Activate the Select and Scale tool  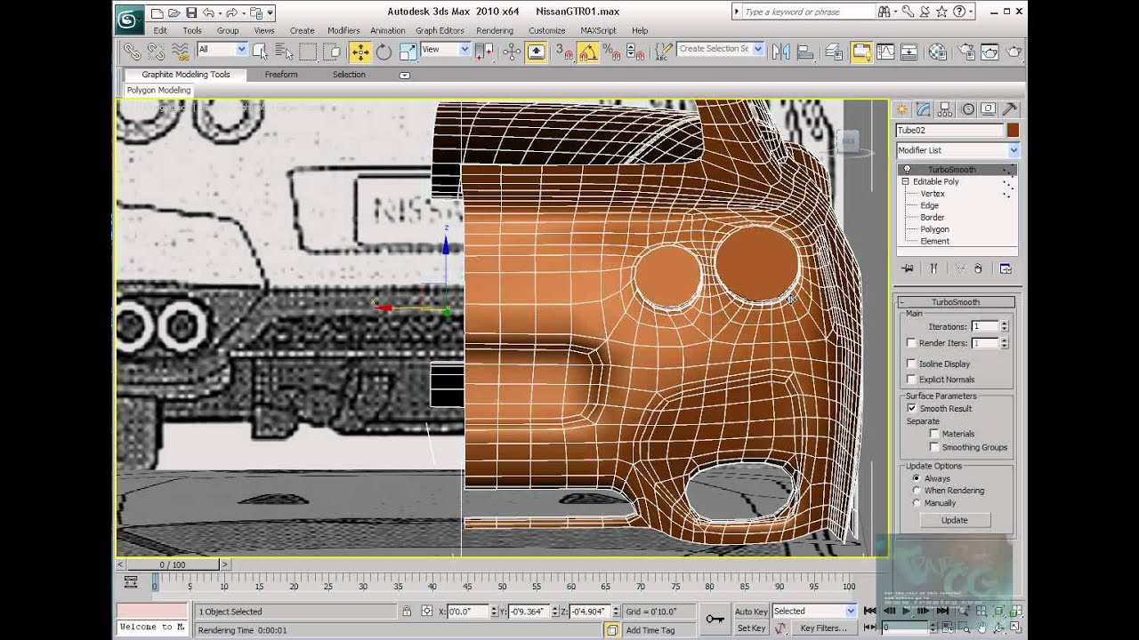pyautogui.click(x=408, y=52)
